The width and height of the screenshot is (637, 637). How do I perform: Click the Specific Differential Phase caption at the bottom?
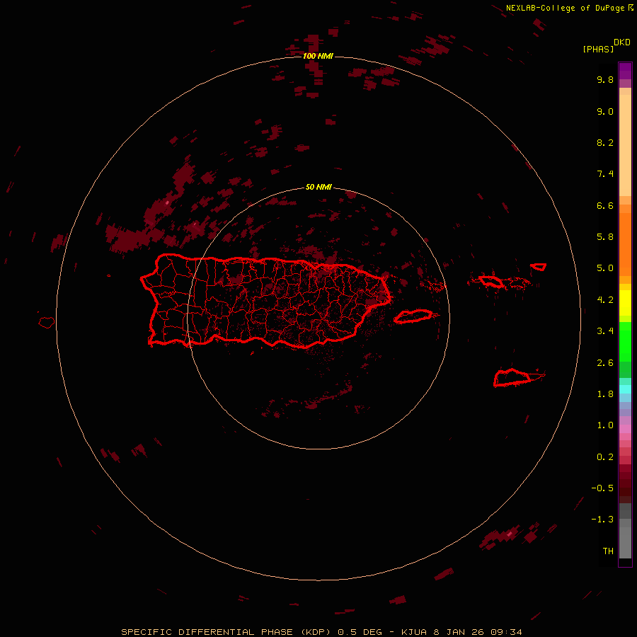(x=321, y=632)
